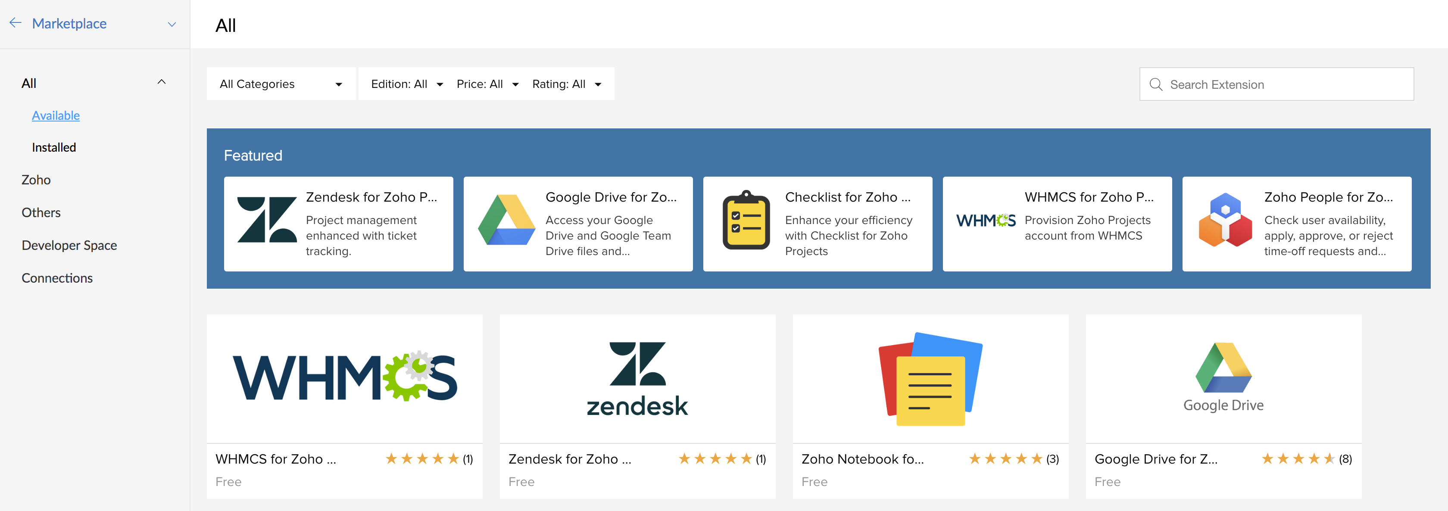
Task: Open Zendesk for Zoho ... listing title
Action: pos(569,459)
